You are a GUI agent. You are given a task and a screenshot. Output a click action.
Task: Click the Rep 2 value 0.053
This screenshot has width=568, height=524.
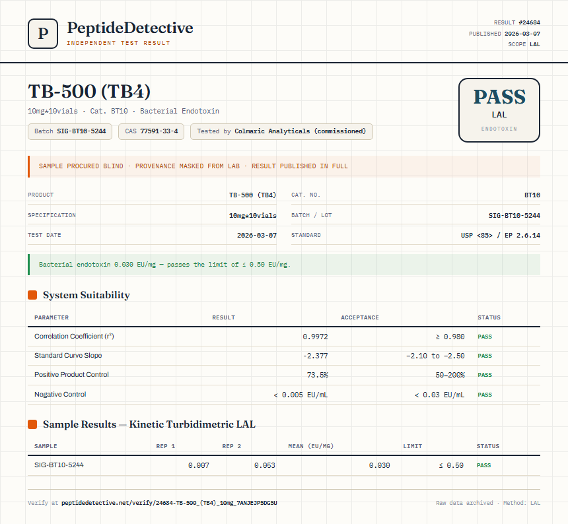[264, 466]
